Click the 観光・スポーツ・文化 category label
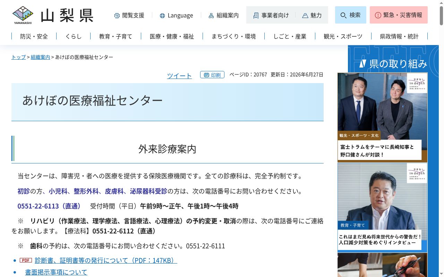 (359, 135)
